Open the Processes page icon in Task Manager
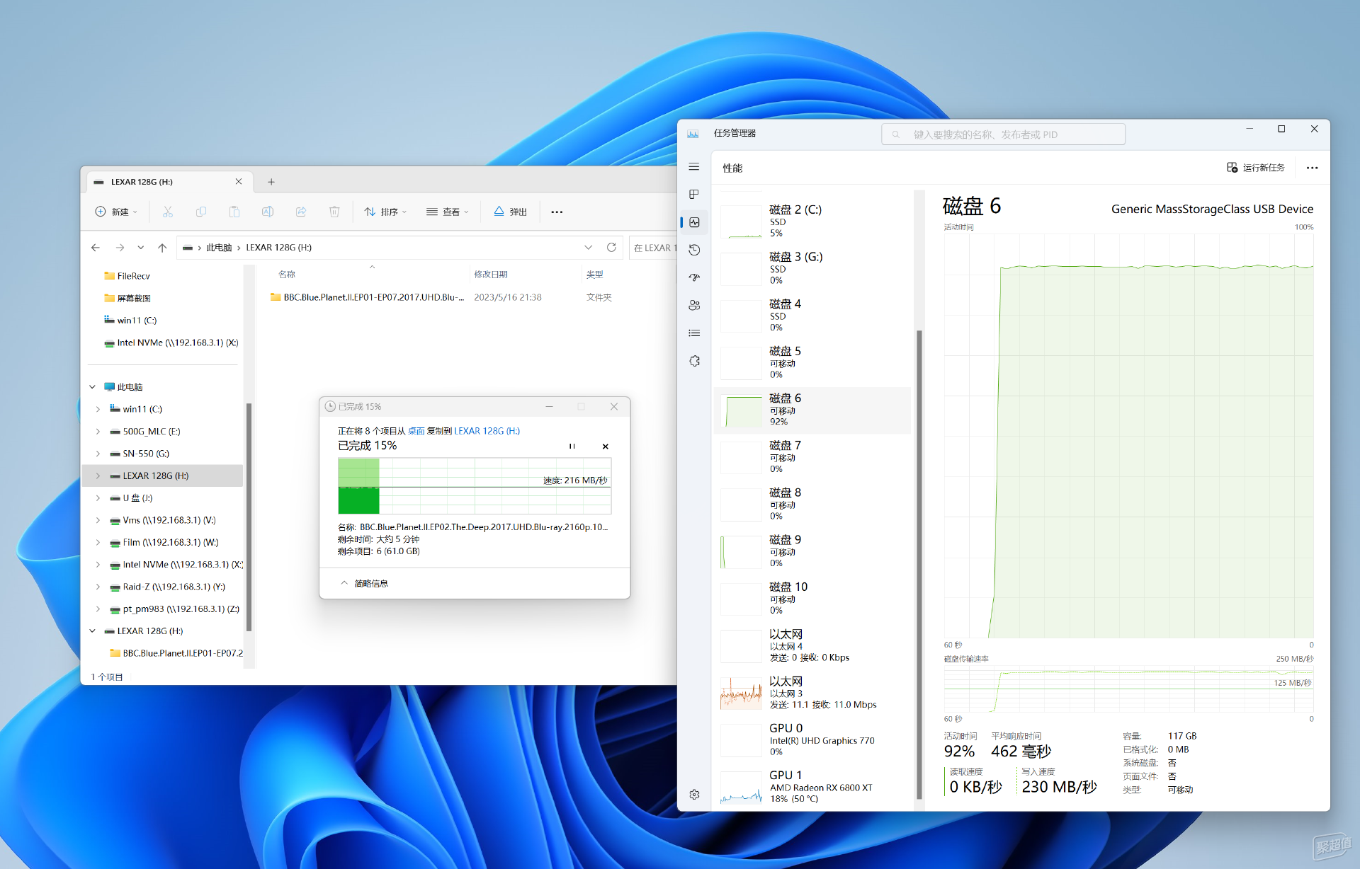1360x869 pixels. [x=694, y=195]
